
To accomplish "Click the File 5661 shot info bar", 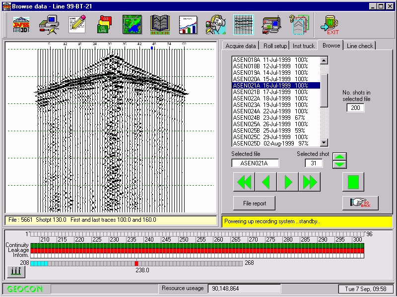I will point(111,220).
